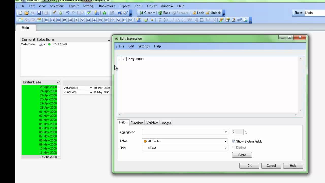Open the blue Help question mark icon

point(120,13)
